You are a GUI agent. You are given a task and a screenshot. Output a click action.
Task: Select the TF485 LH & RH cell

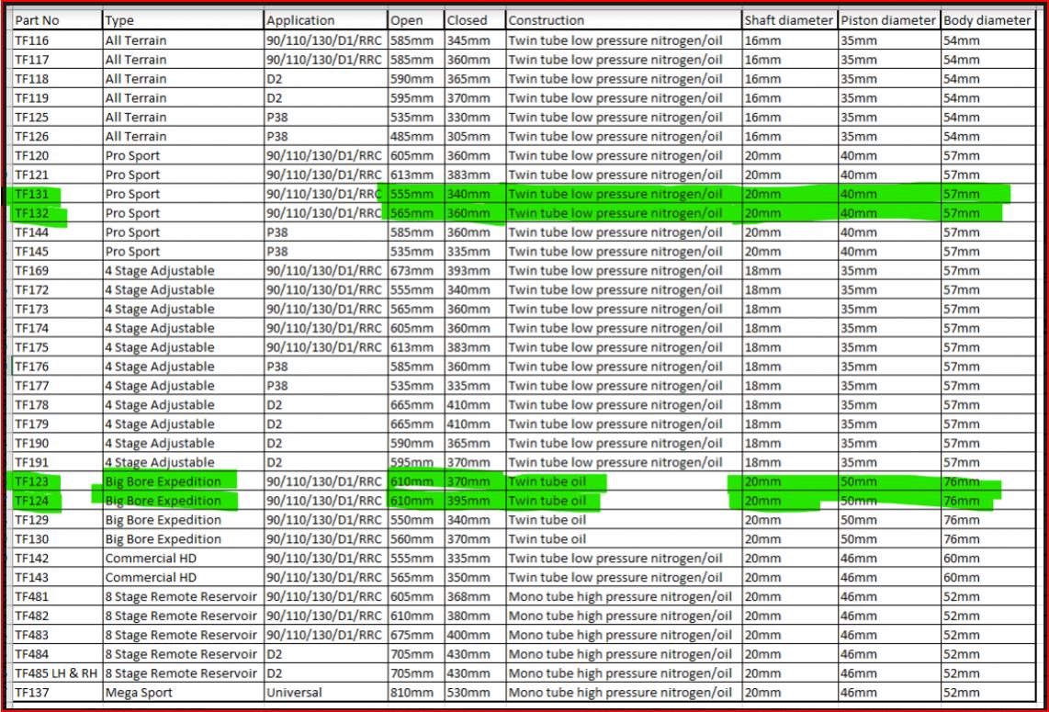(55, 673)
